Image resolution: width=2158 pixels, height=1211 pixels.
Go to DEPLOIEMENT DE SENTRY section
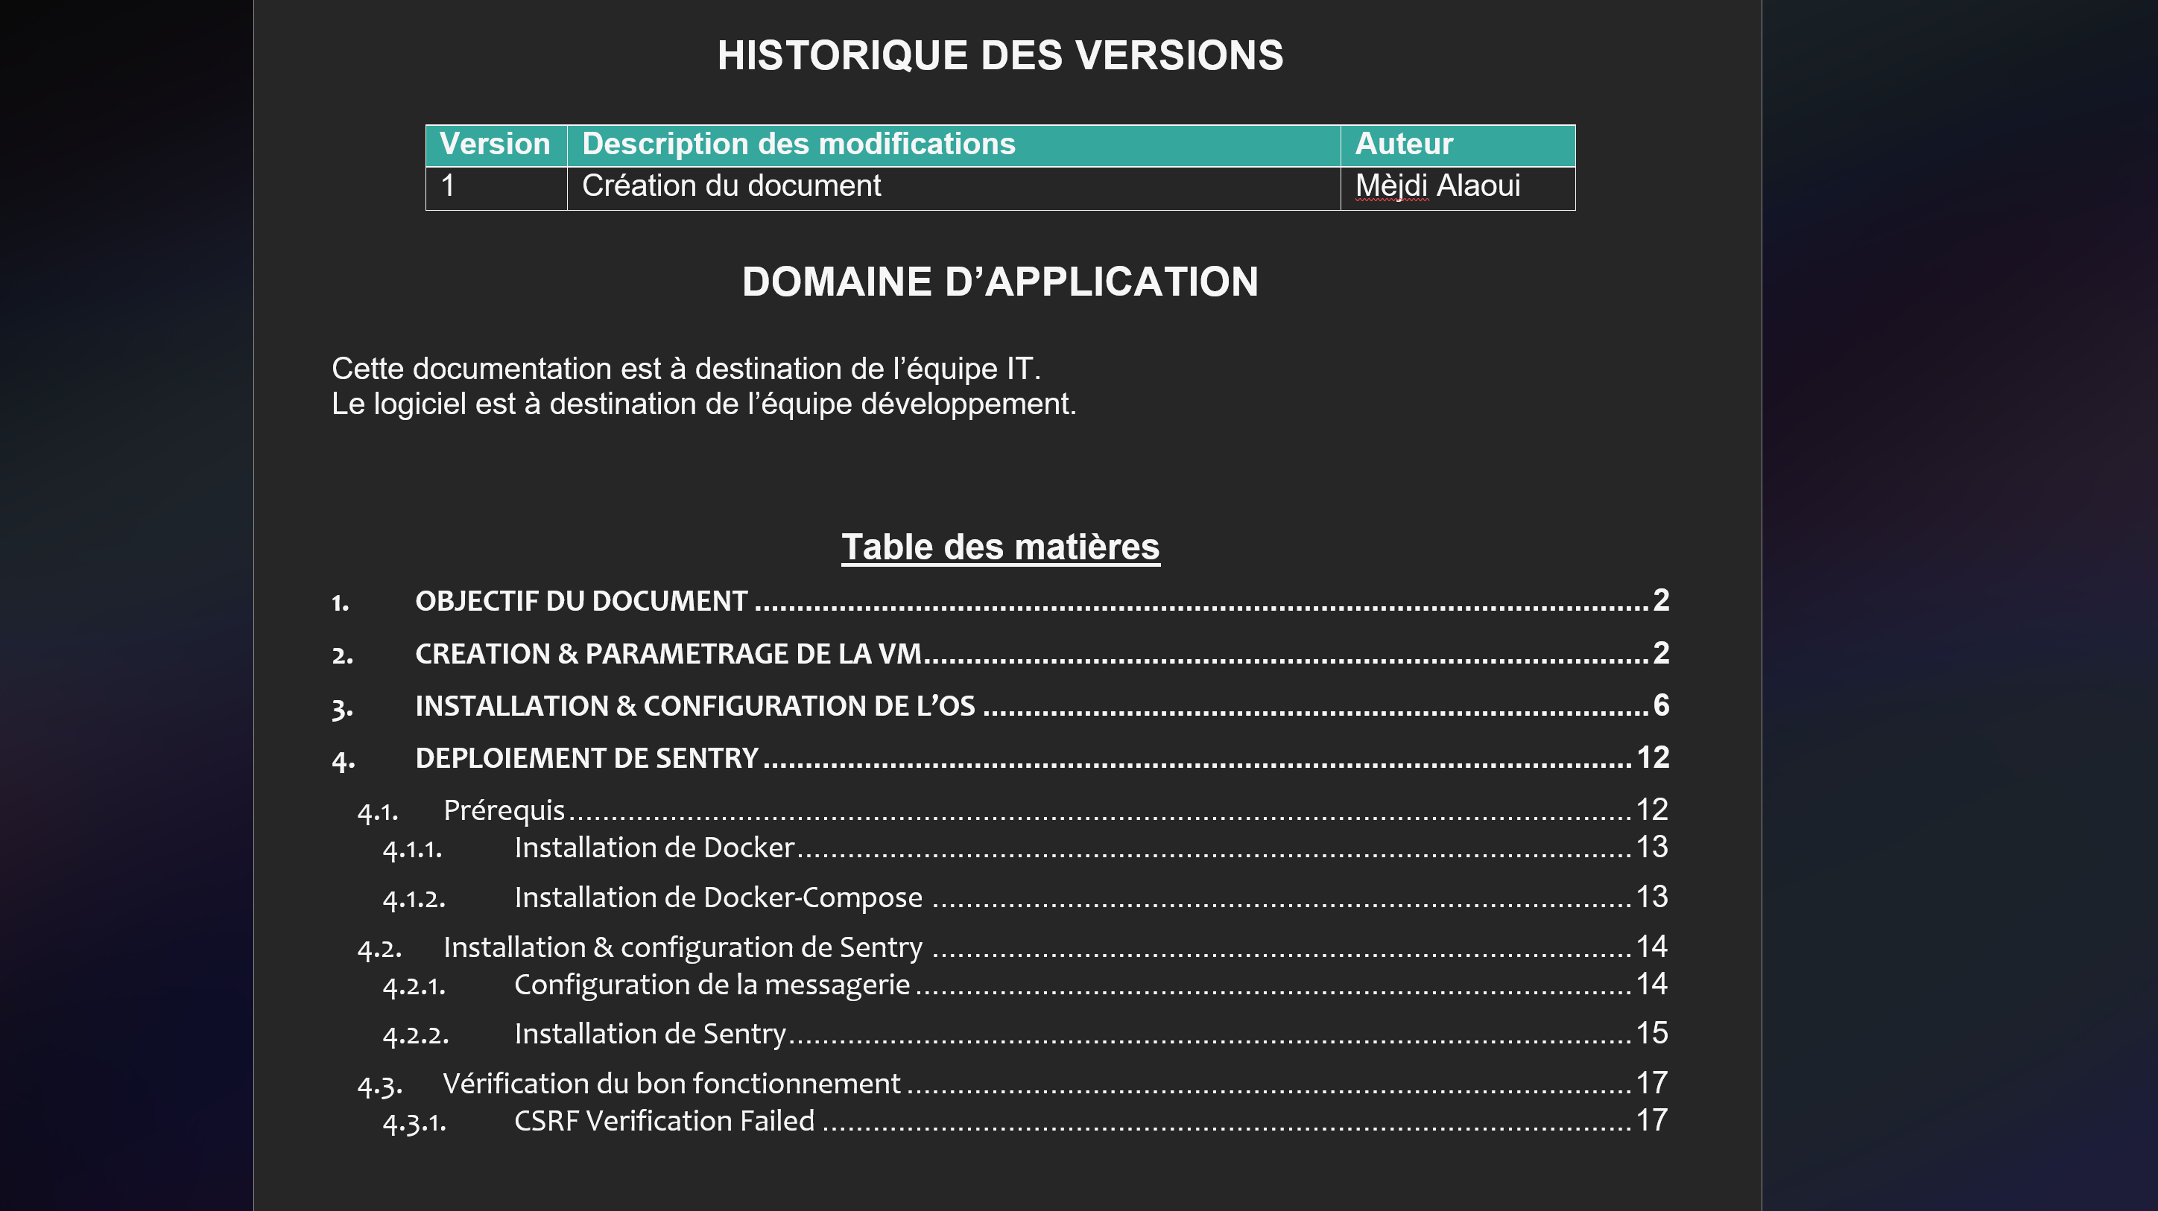(586, 759)
